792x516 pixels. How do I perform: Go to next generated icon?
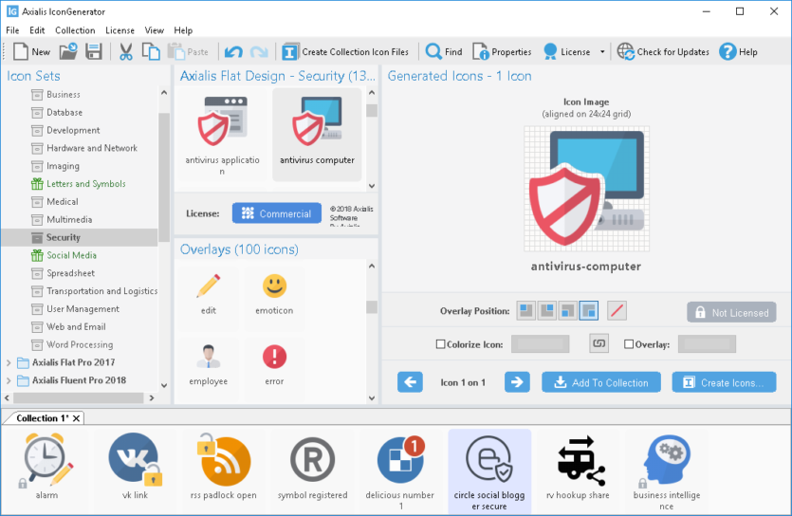pos(517,381)
